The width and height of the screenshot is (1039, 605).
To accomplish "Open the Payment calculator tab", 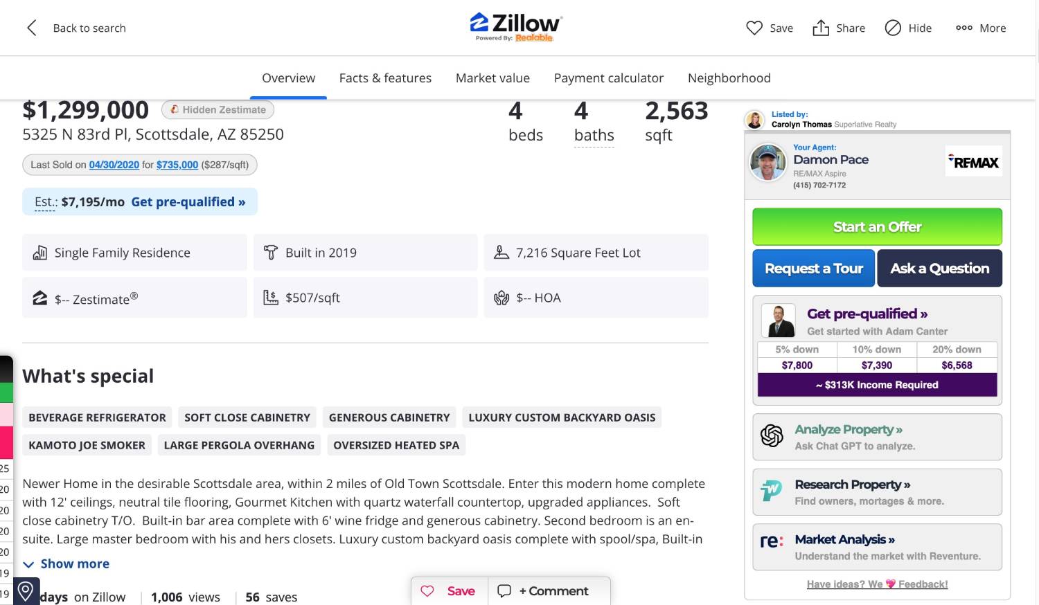I will (608, 78).
